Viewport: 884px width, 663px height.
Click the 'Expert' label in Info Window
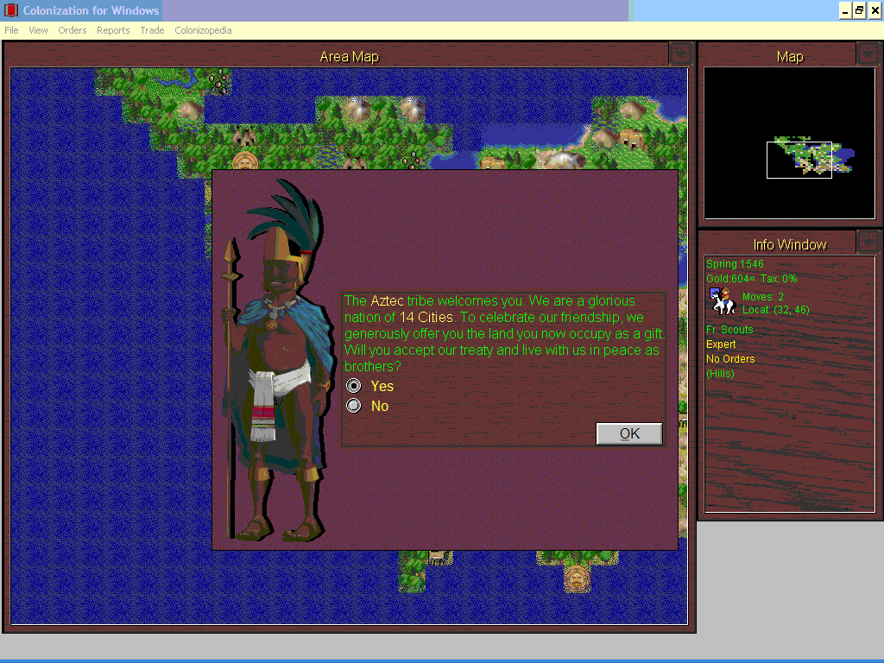pyautogui.click(x=721, y=344)
